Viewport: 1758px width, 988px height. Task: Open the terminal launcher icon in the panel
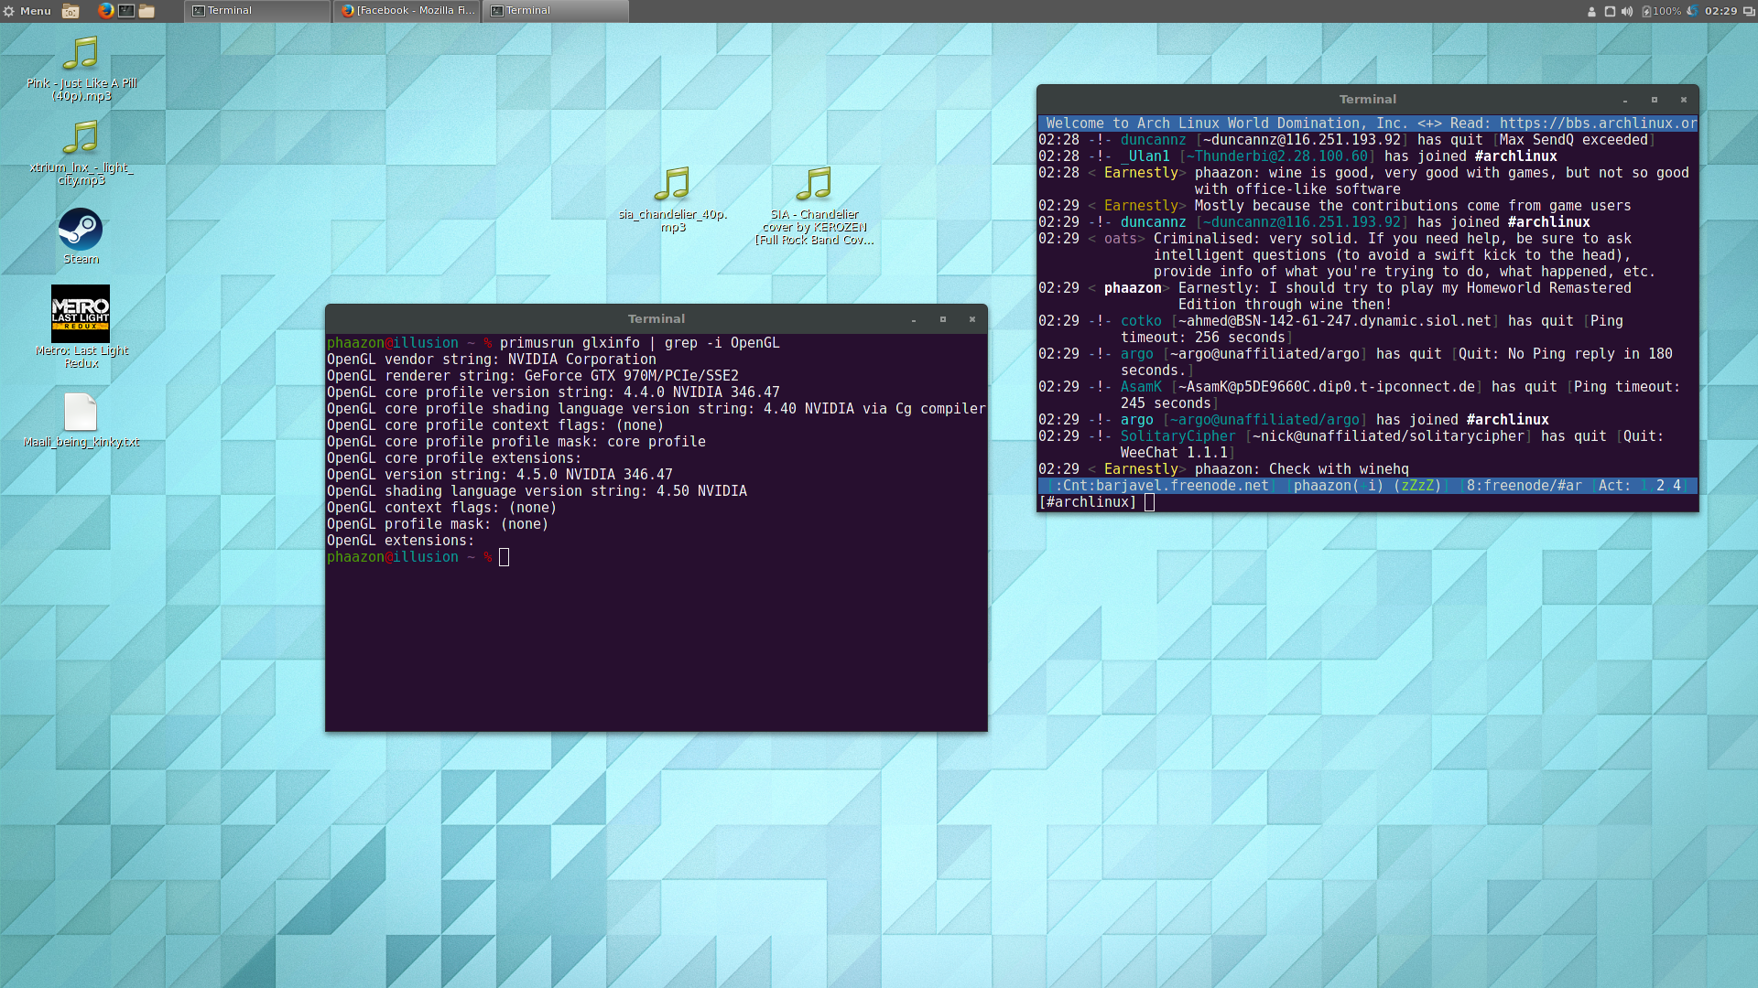pos(126,11)
